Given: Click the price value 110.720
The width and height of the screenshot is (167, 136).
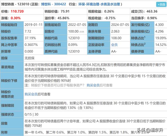Looking at the screenshot, I should point(17,11).
